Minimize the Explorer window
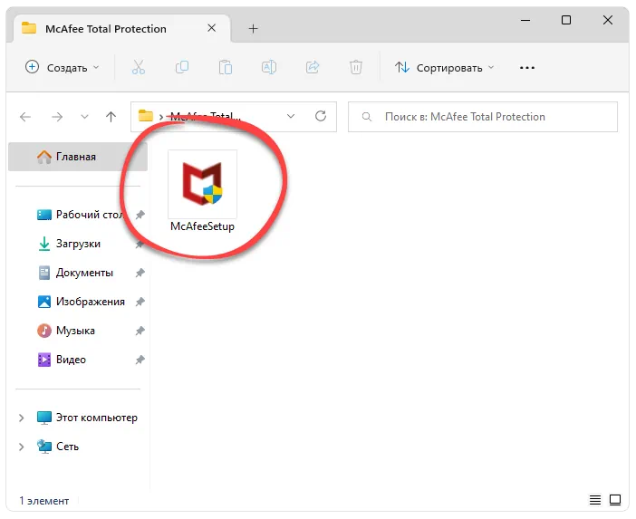 tap(525, 20)
